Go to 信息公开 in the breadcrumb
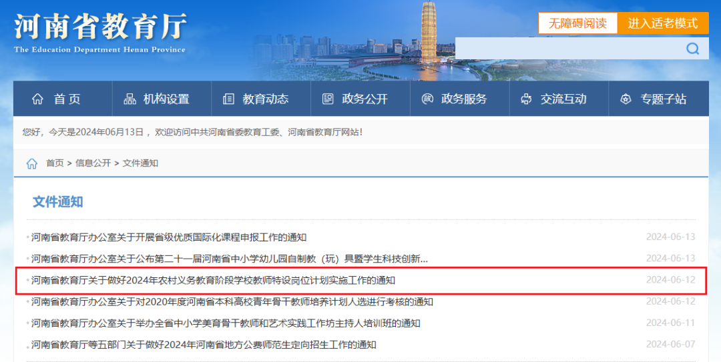The height and width of the screenshot is (362, 721). (x=93, y=163)
